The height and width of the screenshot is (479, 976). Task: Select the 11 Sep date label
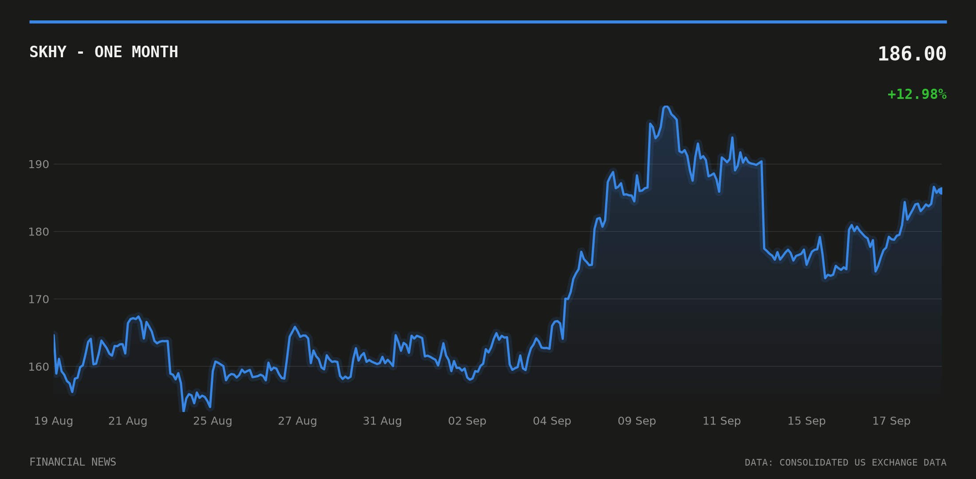click(722, 421)
